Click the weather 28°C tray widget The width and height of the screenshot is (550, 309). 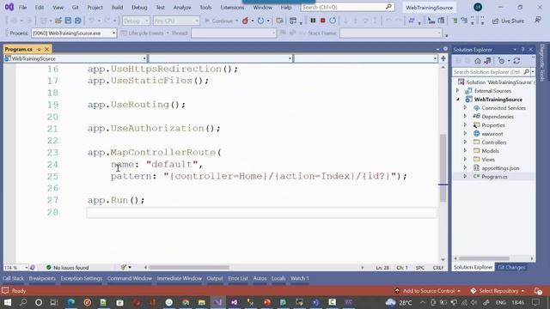(x=399, y=302)
